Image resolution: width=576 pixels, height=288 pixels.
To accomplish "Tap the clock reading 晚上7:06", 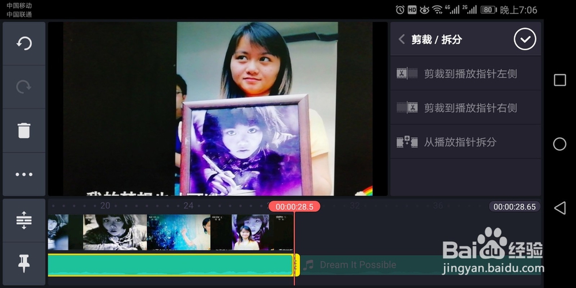I will 518,10.
